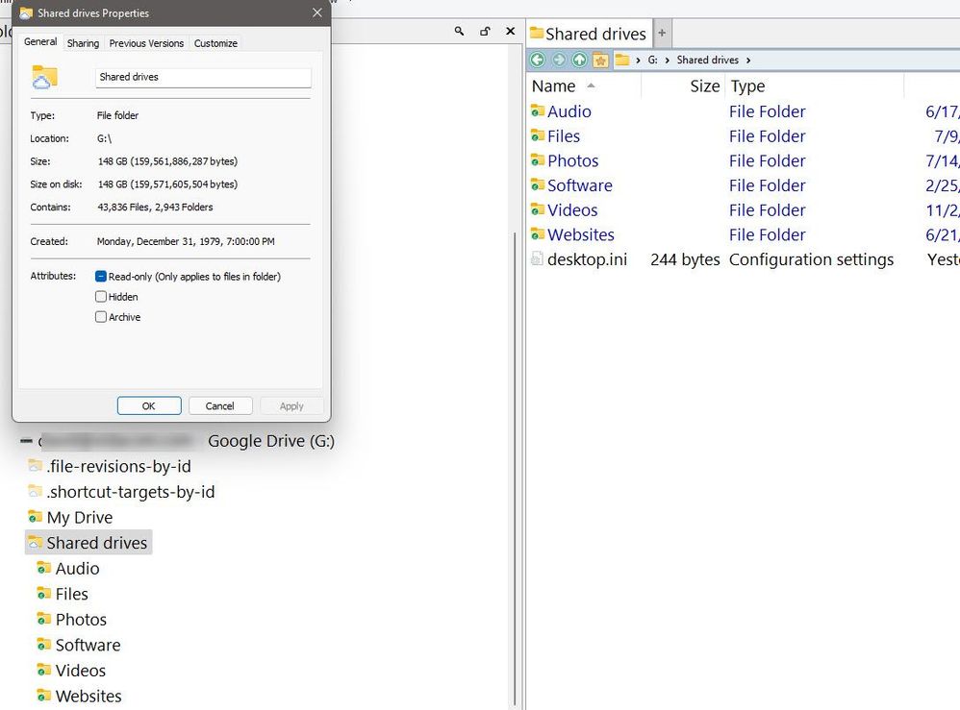This screenshot has width=960, height=710.
Task: Sort by the Size column header
Action: coord(704,86)
